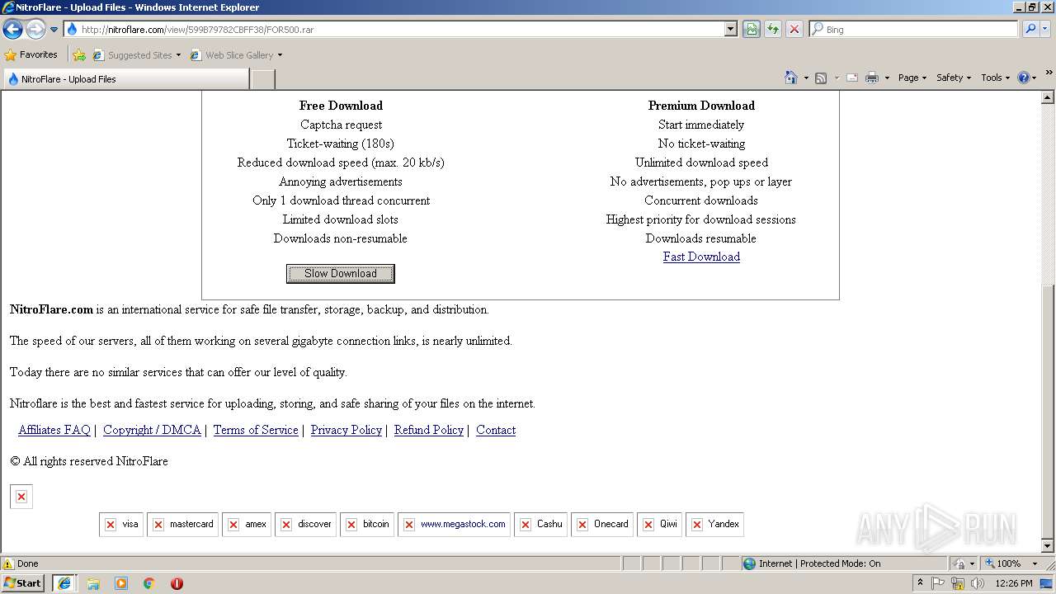Open Internet Explorer from the taskbar
Image resolution: width=1056 pixels, height=594 pixels.
64,583
